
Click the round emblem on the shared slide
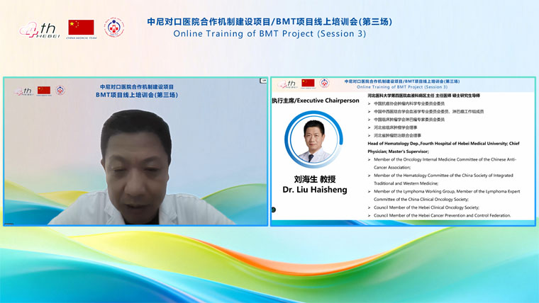pos(324,83)
